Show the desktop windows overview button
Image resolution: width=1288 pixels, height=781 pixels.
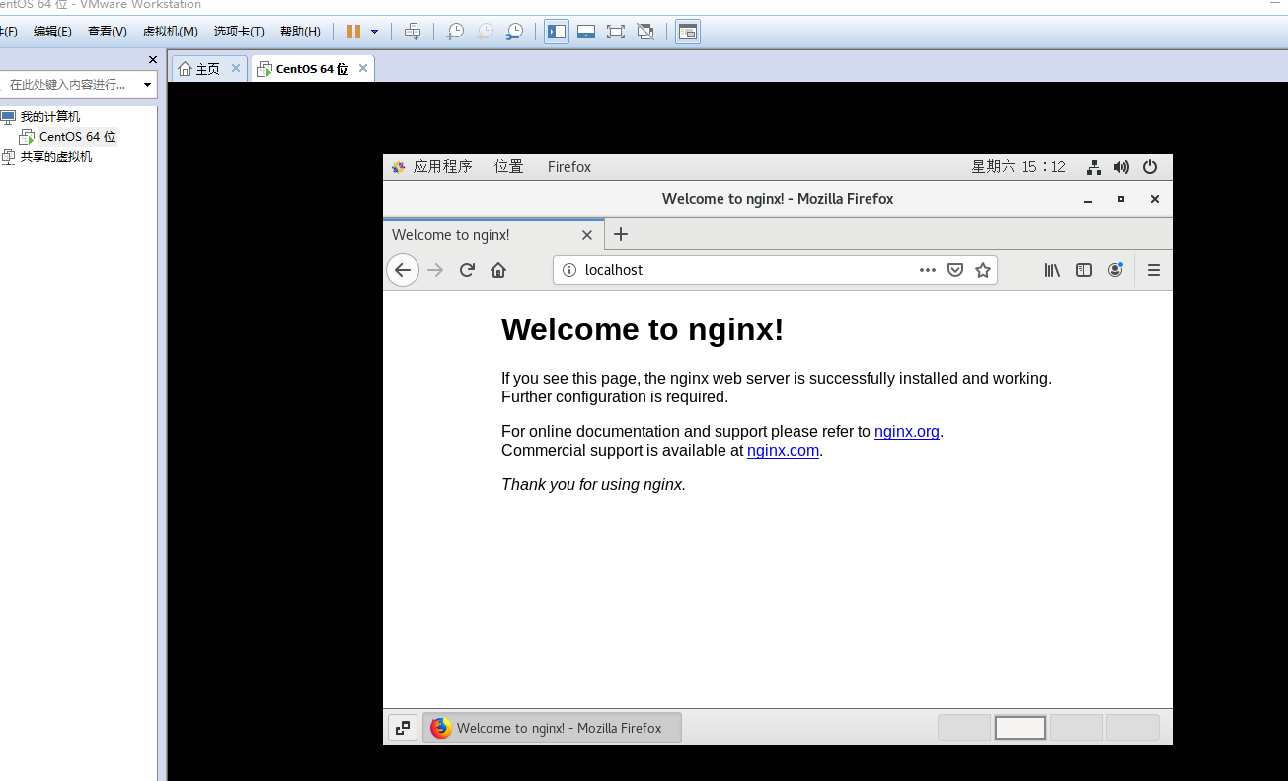402,728
